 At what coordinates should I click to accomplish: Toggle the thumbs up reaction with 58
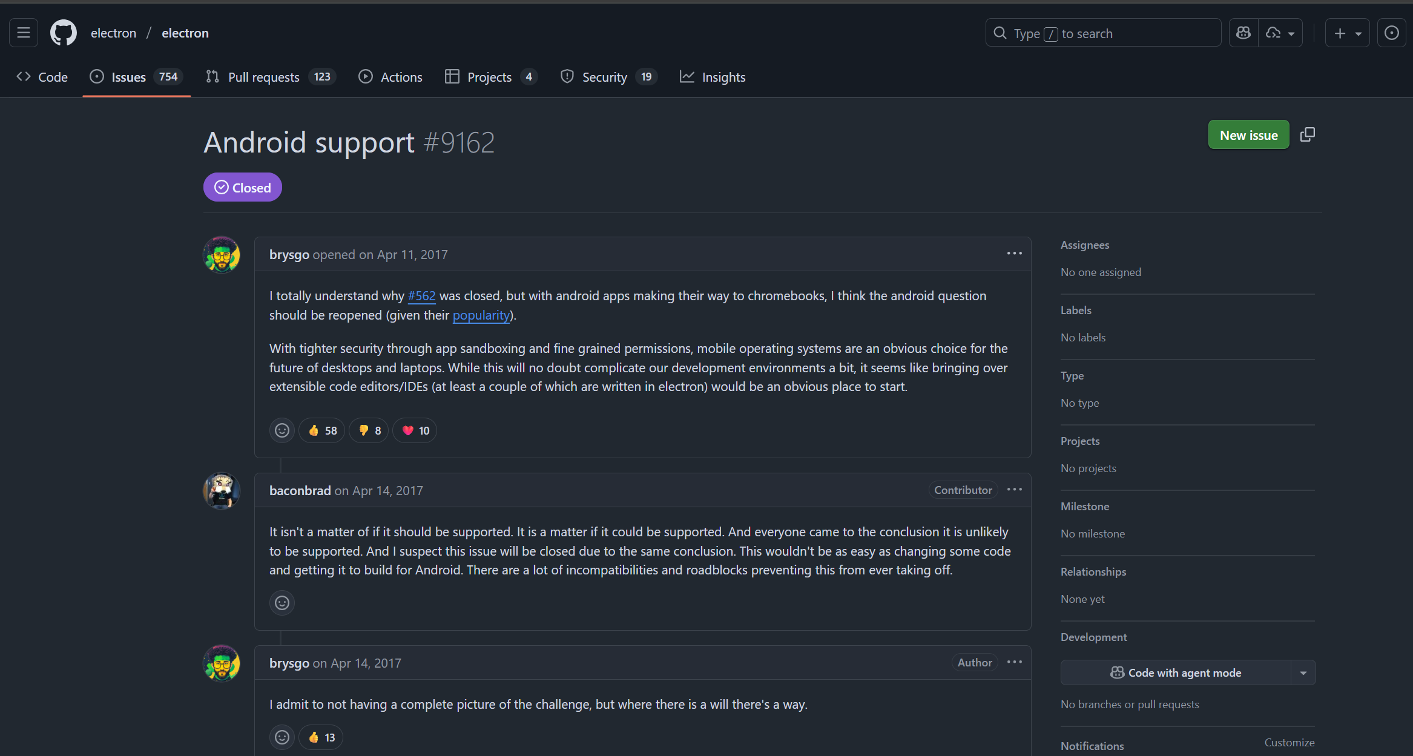point(322,430)
